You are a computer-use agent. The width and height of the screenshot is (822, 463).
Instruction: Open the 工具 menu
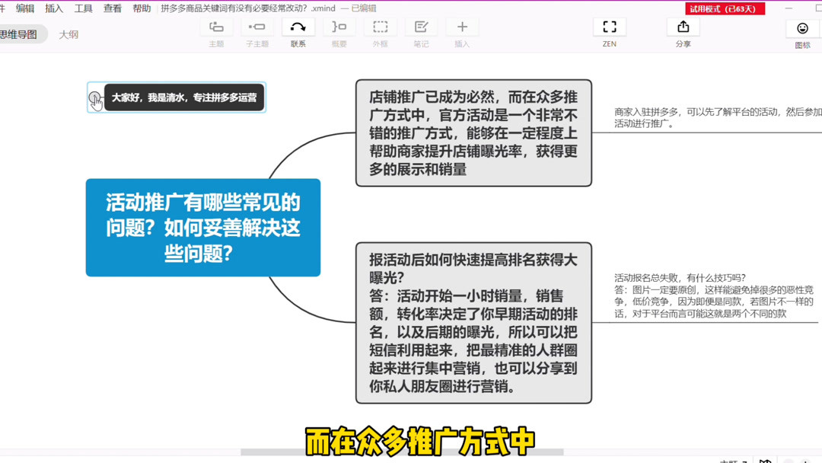(x=84, y=8)
